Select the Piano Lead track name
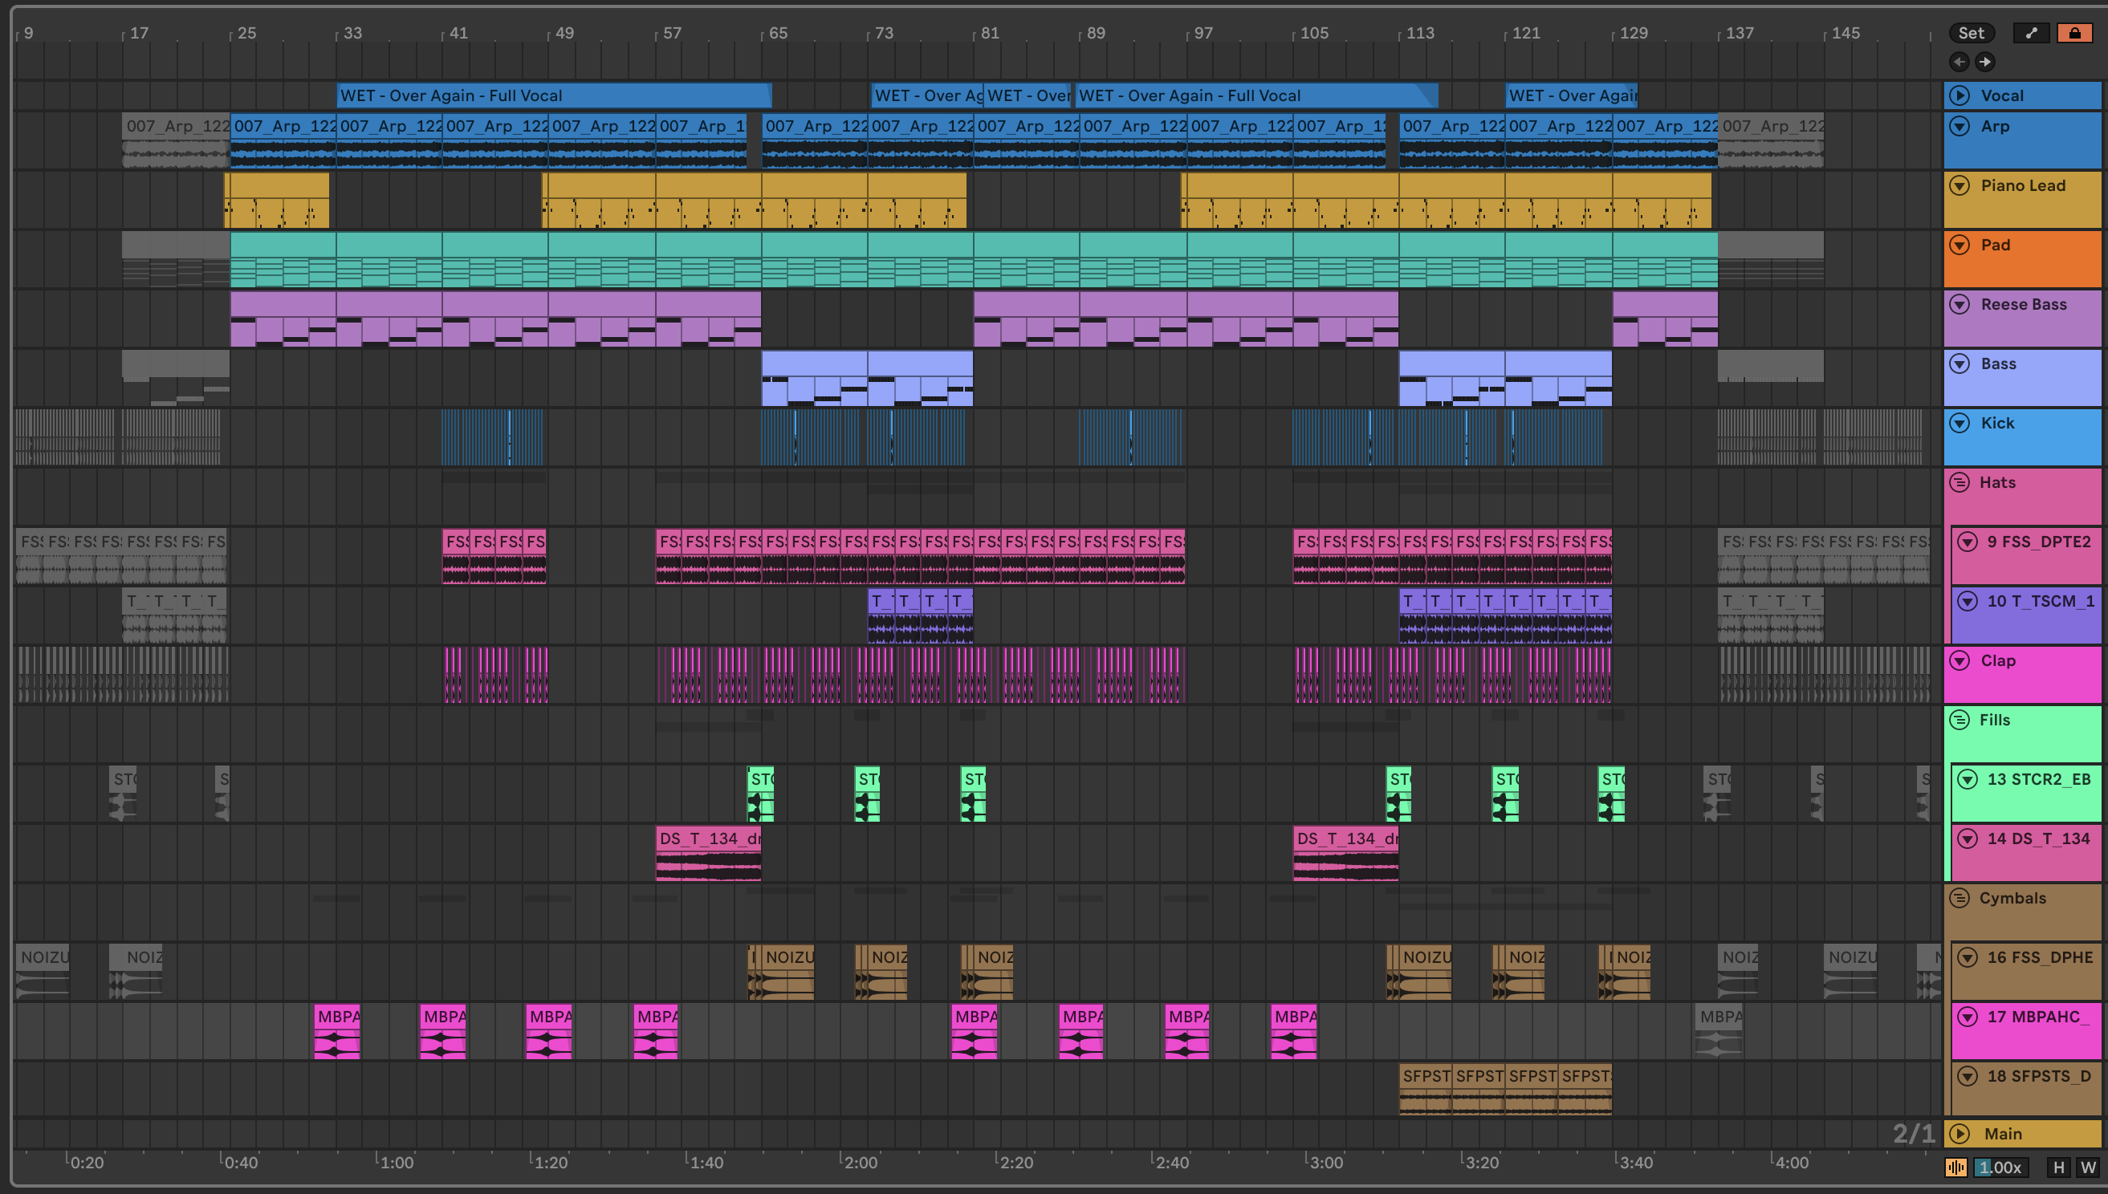Viewport: 2108px width, 1194px height. pos(2023,185)
